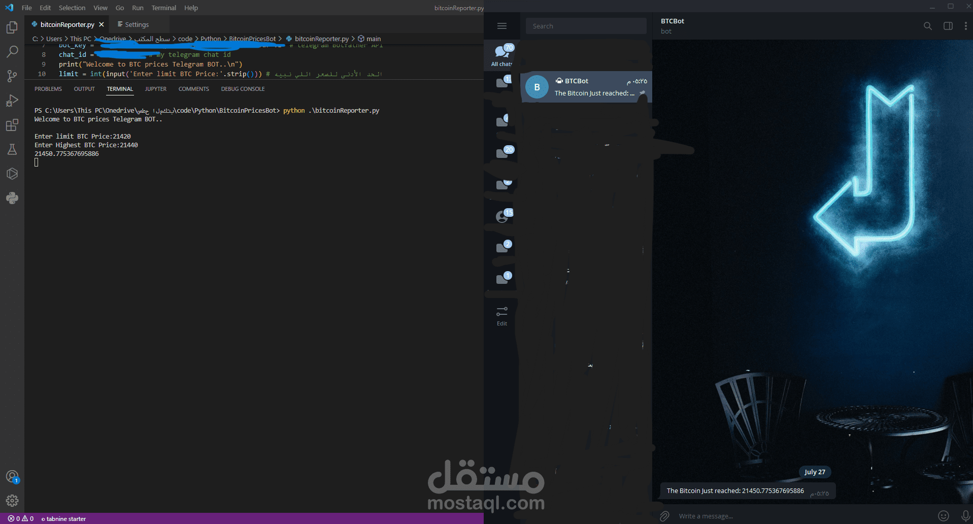Open the Telegram folder with badge 1
The image size is (973, 524).
503,278
